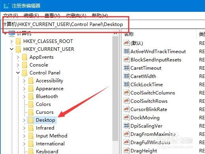This screenshot has width=205, height=154.
Task: Expand the Bluetooth key
Action: pyautogui.click(x=24, y=96)
